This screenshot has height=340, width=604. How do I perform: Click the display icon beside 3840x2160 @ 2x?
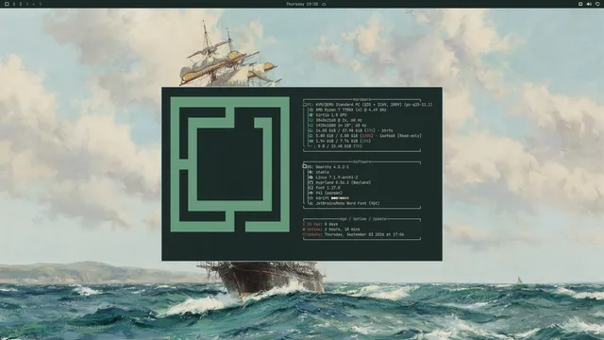[311, 120]
